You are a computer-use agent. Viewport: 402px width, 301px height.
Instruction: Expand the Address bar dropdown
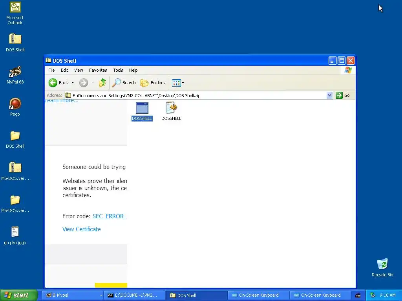coord(329,95)
